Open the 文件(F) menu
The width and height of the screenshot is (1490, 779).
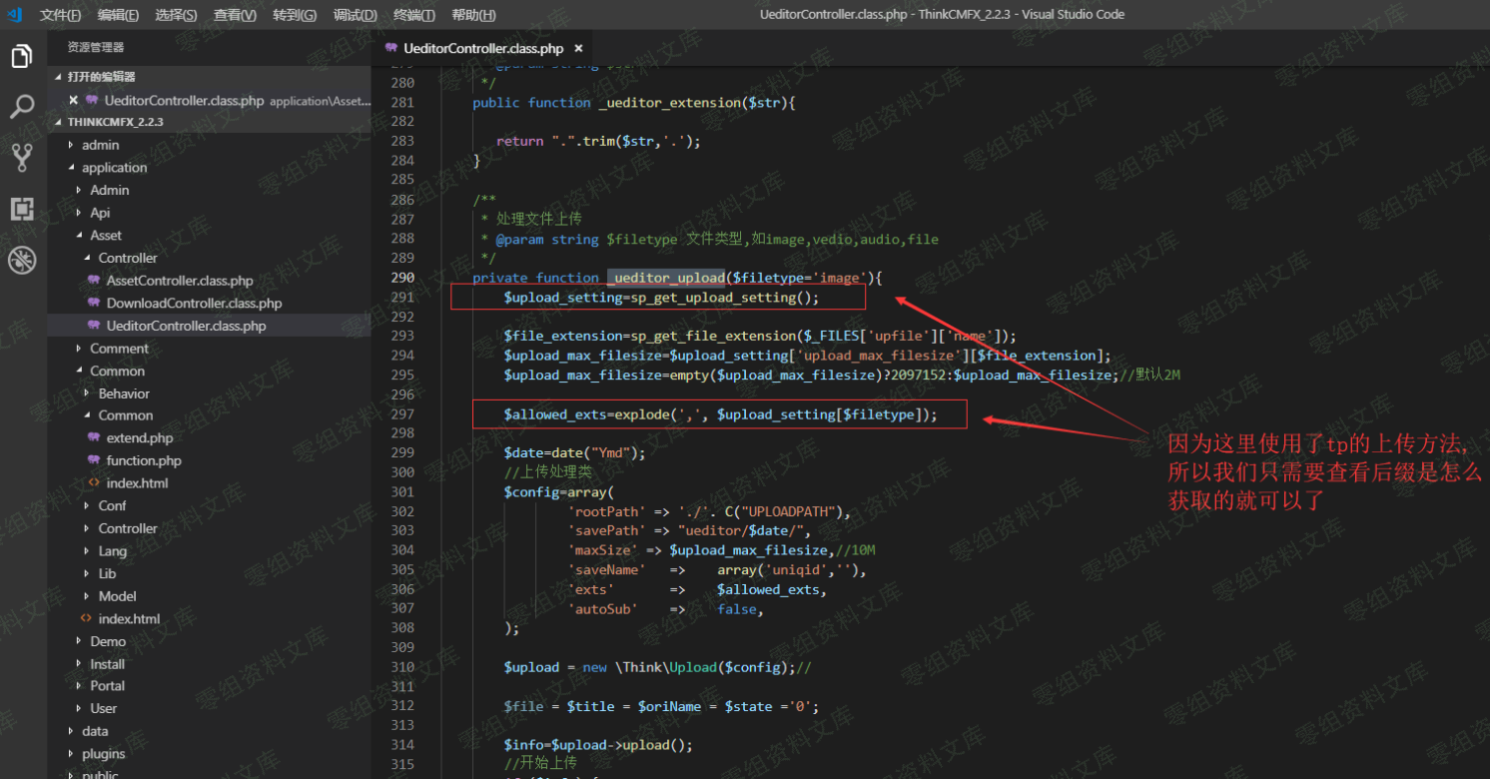point(60,15)
